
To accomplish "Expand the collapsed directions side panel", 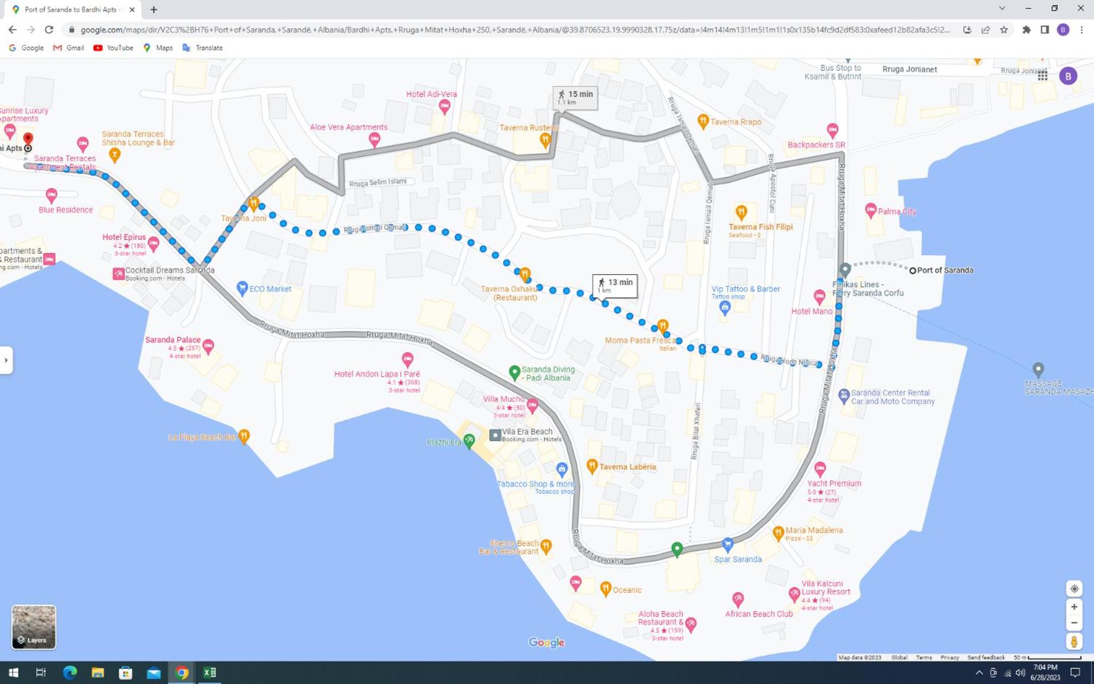I will (6, 360).
